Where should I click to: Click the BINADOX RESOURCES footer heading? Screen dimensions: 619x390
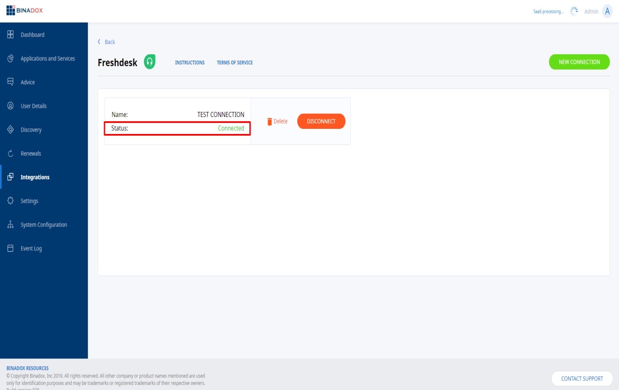click(x=28, y=368)
